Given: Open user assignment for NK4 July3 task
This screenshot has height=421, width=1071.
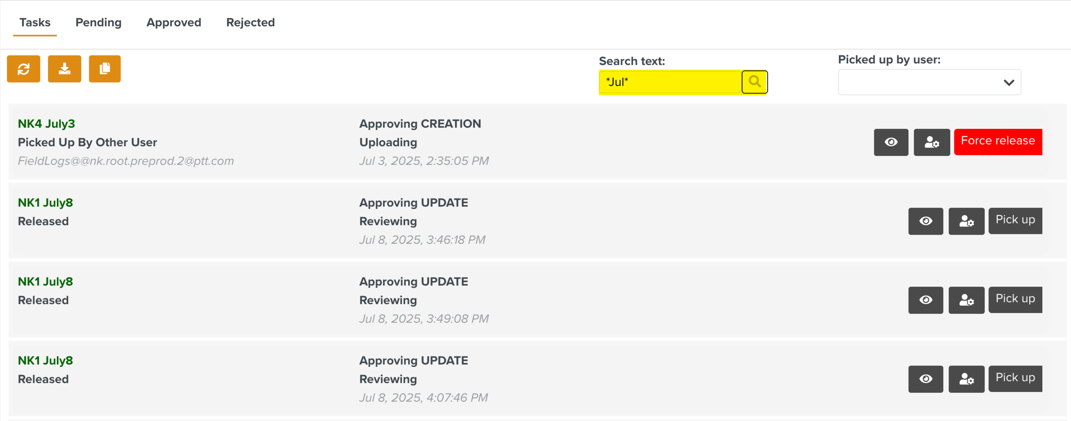Looking at the screenshot, I should pyautogui.click(x=932, y=142).
